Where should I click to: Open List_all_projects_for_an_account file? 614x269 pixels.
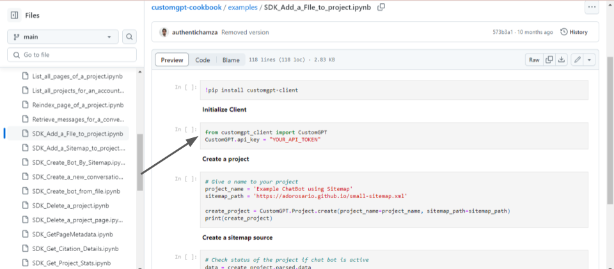coord(78,91)
